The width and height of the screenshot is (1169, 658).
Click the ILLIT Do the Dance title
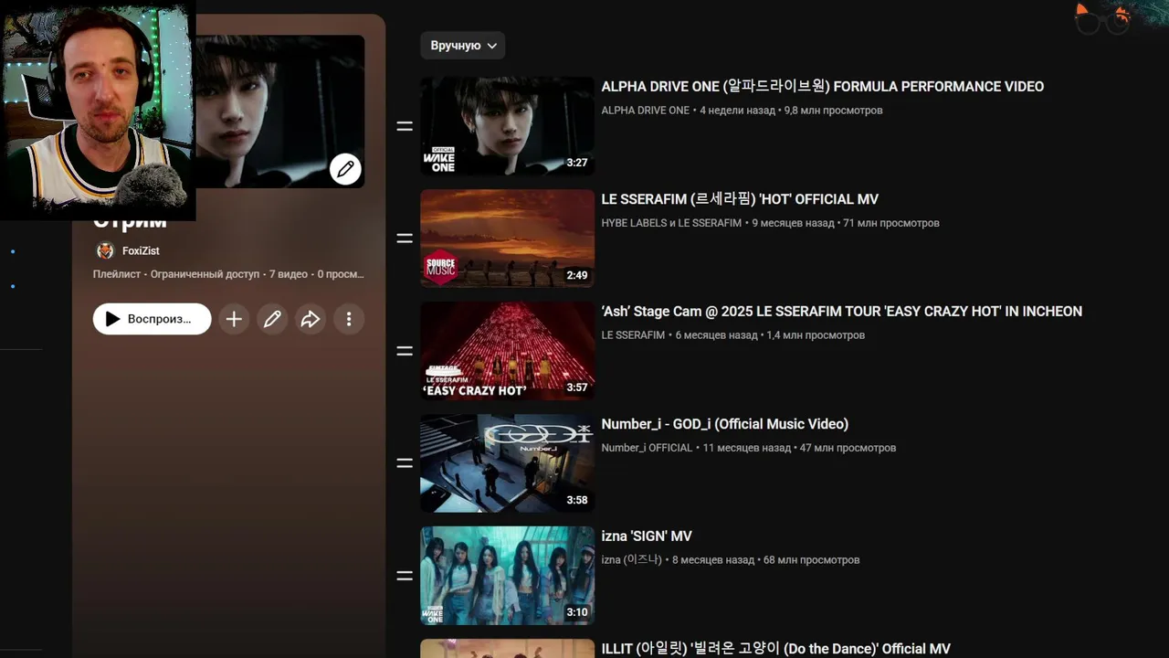[x=775, y=649]
